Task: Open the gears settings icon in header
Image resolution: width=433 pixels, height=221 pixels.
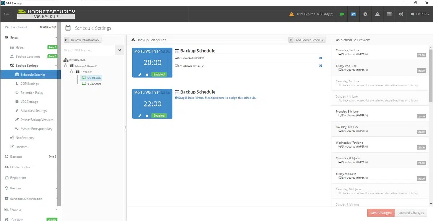Action: click(x=401, y=14)
